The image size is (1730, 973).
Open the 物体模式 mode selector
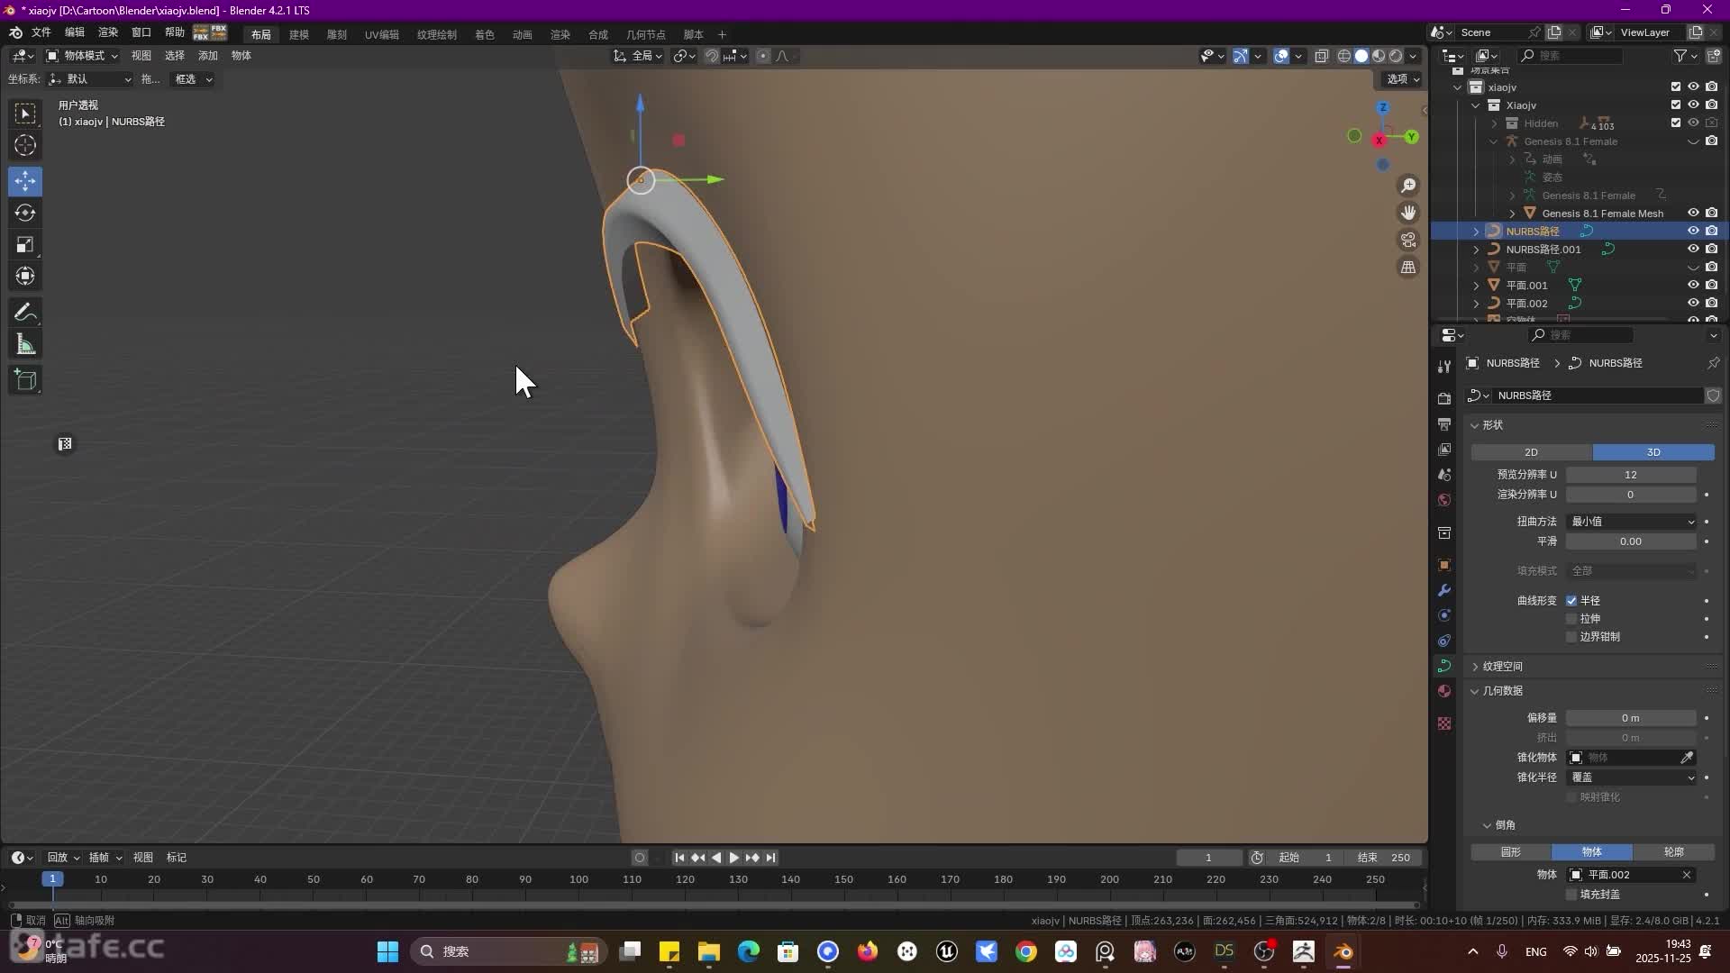[x=81, y=55]
